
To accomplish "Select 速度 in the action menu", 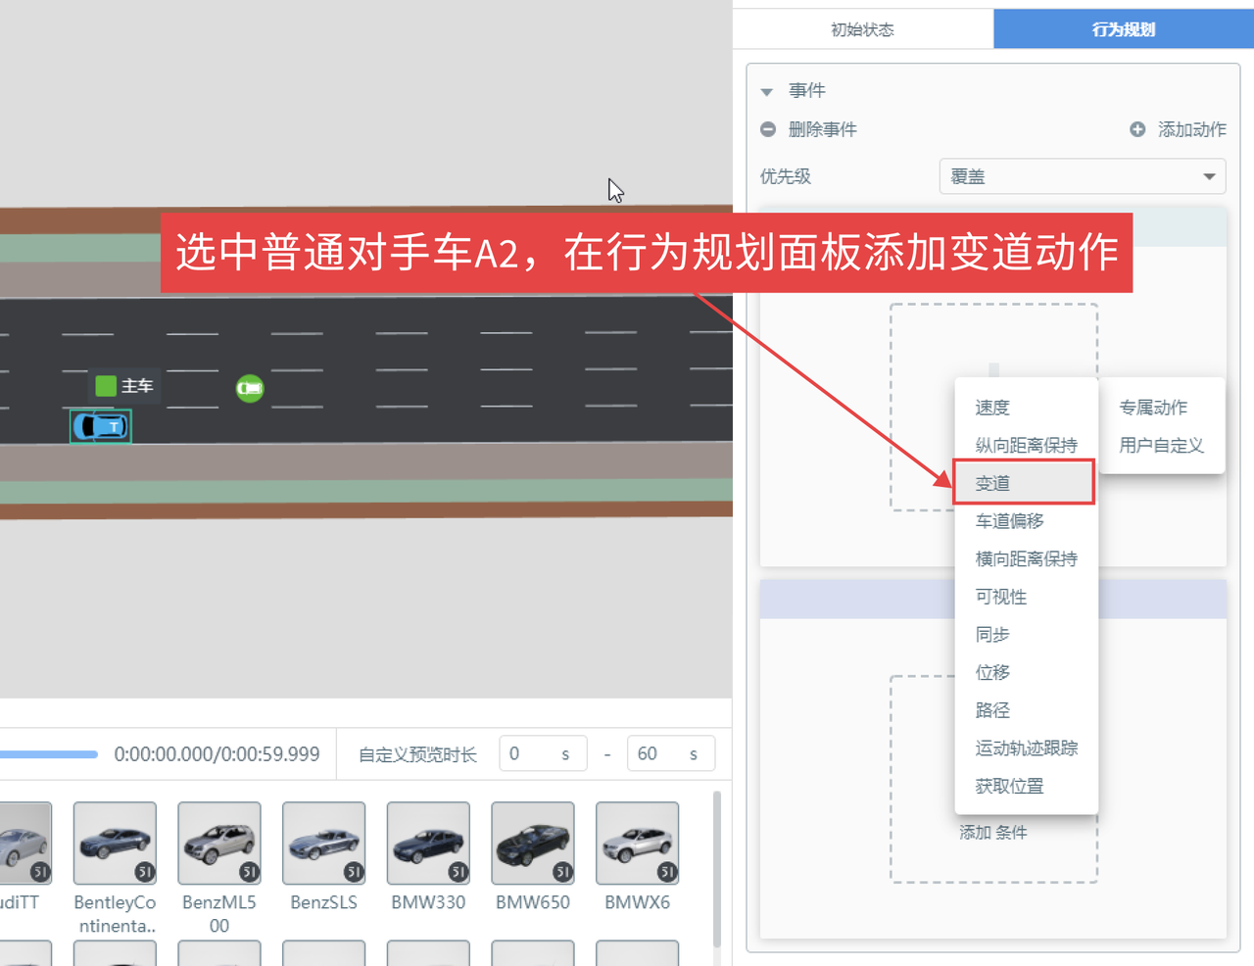I will point(992,408).
